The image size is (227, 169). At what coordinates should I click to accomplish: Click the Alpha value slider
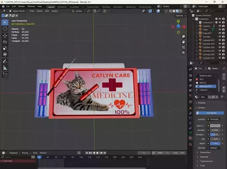[x=215, y=143]
